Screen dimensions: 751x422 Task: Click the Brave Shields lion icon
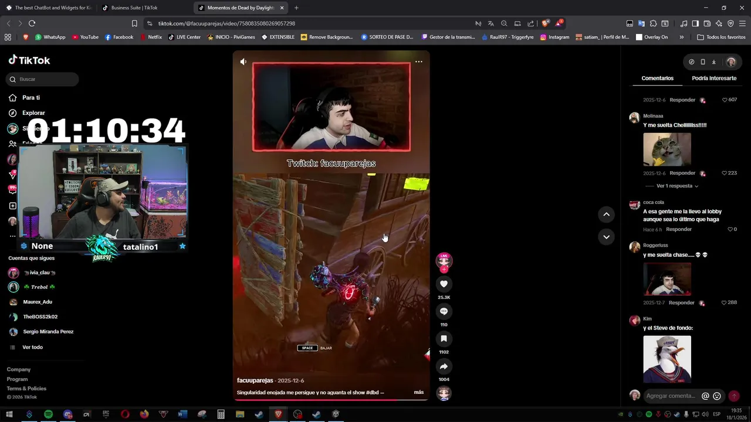[x=545, y=23]
